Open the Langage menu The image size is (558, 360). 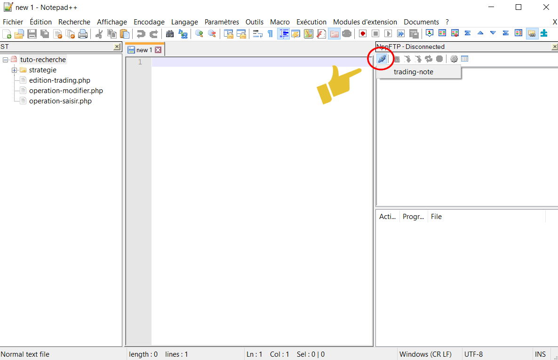click(184, 22)
